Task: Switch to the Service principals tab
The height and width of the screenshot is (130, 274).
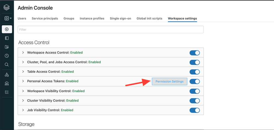Action: click(45, 18)
